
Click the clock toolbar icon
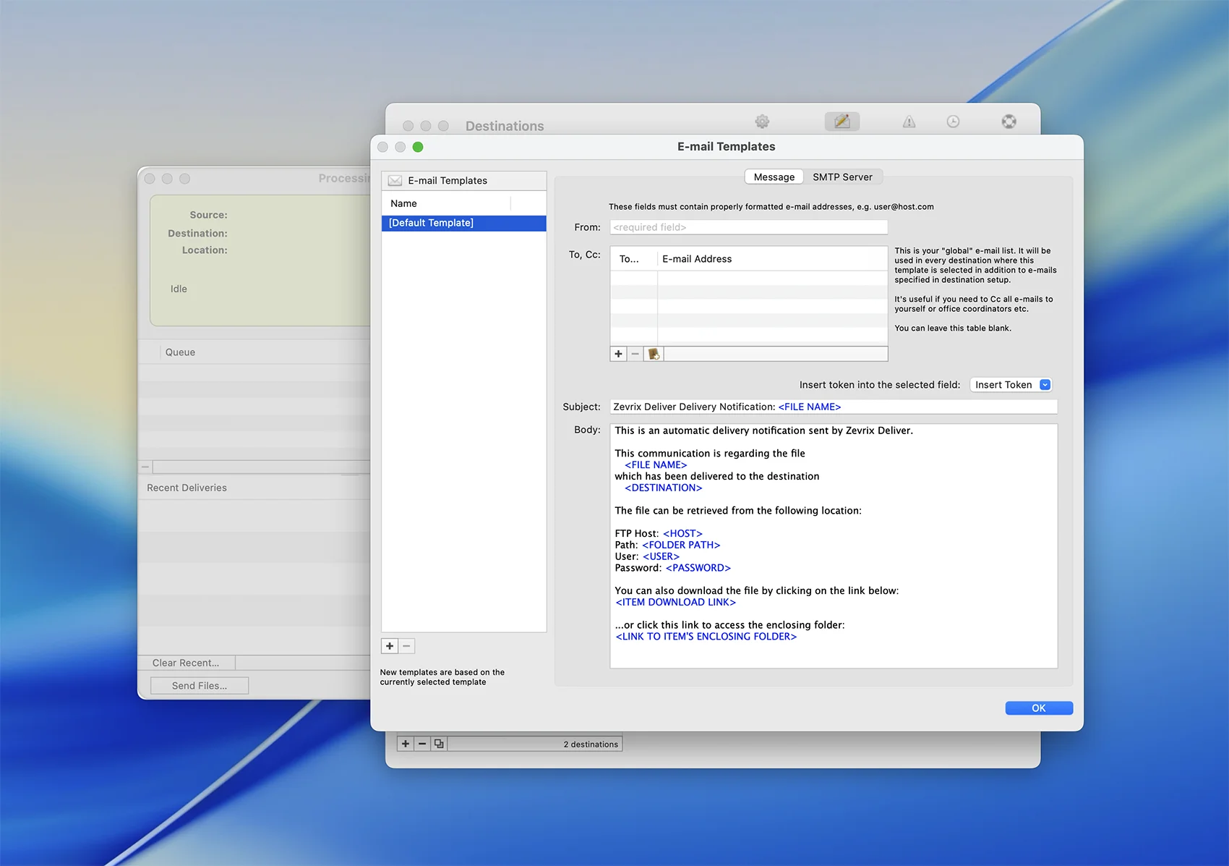coord(953,122)
